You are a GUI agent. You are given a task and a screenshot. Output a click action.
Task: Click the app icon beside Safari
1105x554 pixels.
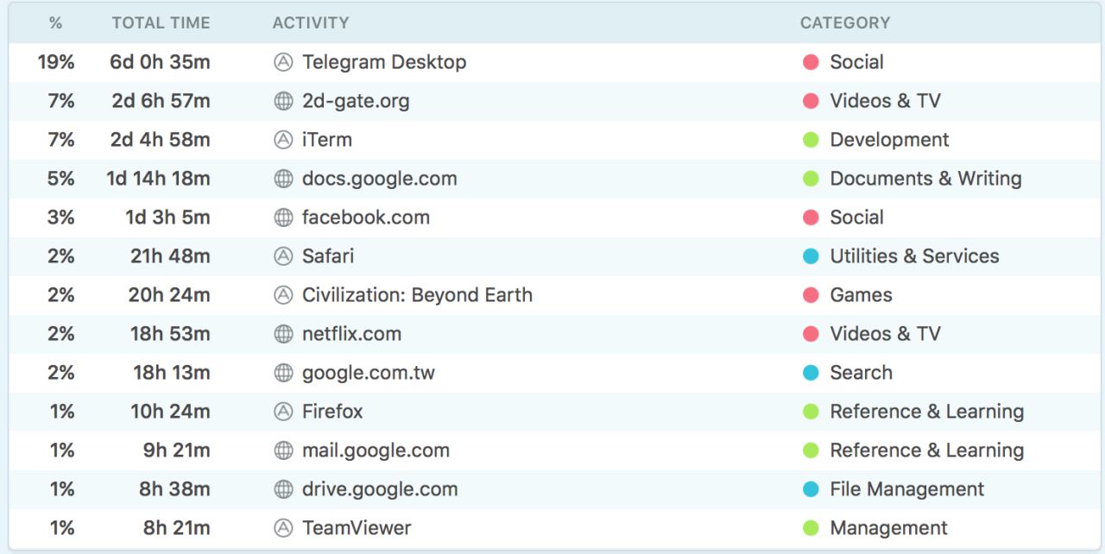pos(283,256)
